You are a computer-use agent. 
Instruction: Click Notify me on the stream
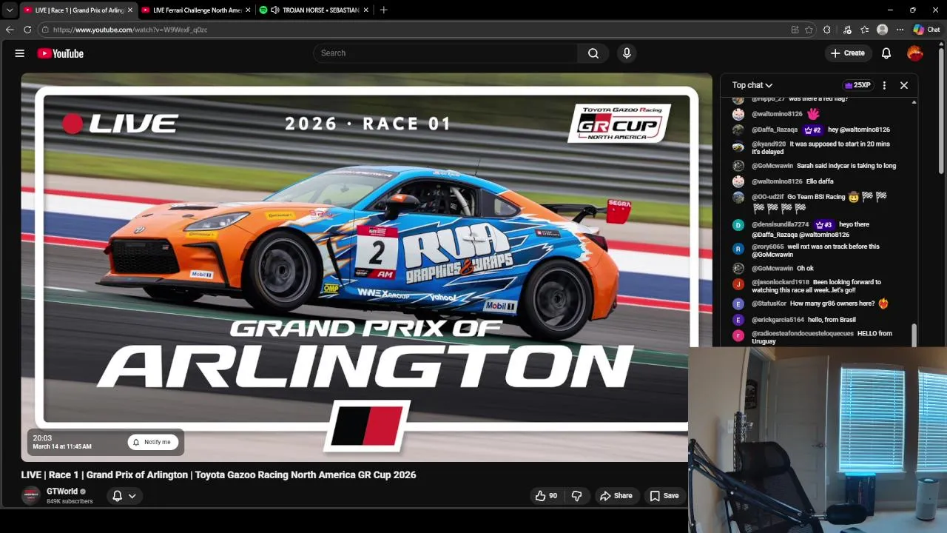pos(152,442)
